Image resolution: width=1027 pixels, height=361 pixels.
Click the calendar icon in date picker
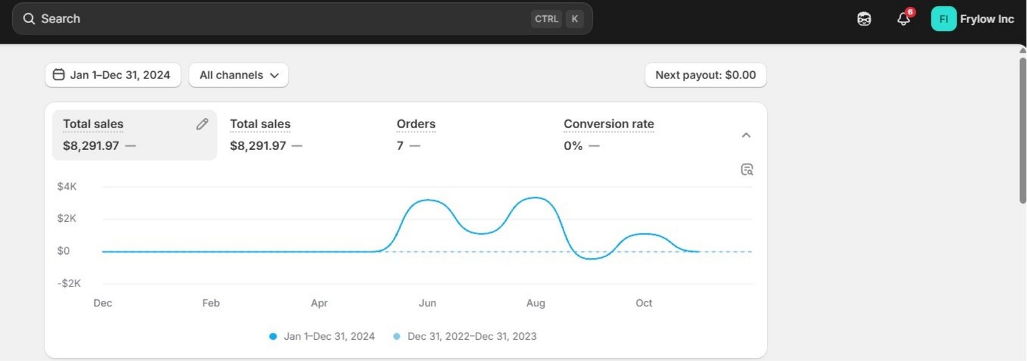coord(58,75)
